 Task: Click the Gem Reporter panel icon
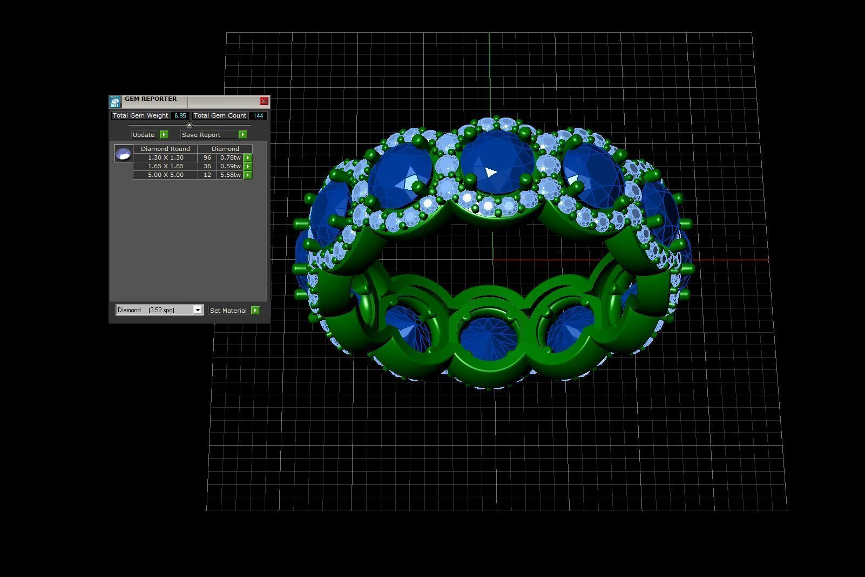114,101
